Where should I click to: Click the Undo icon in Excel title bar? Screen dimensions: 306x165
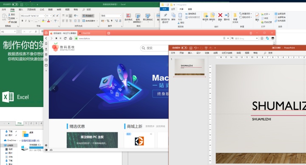26,4
